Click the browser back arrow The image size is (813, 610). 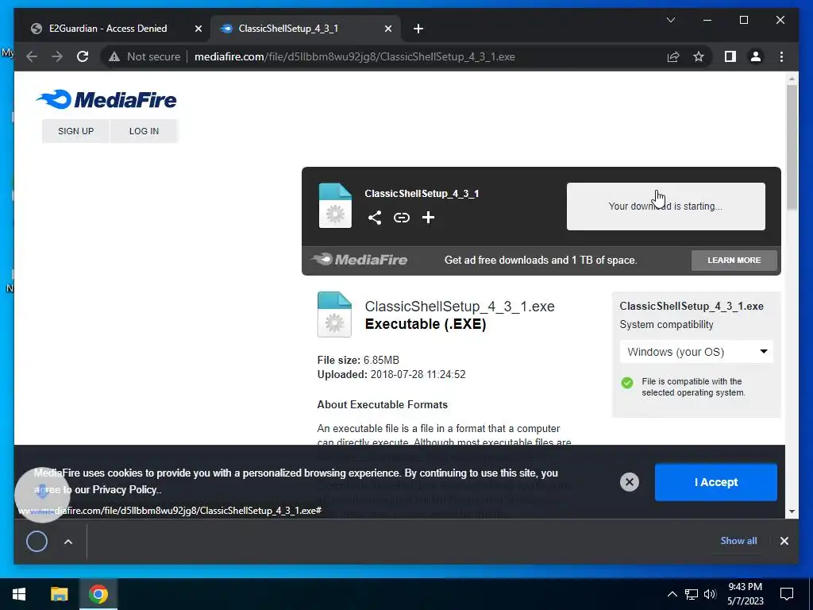click(32, 56)
